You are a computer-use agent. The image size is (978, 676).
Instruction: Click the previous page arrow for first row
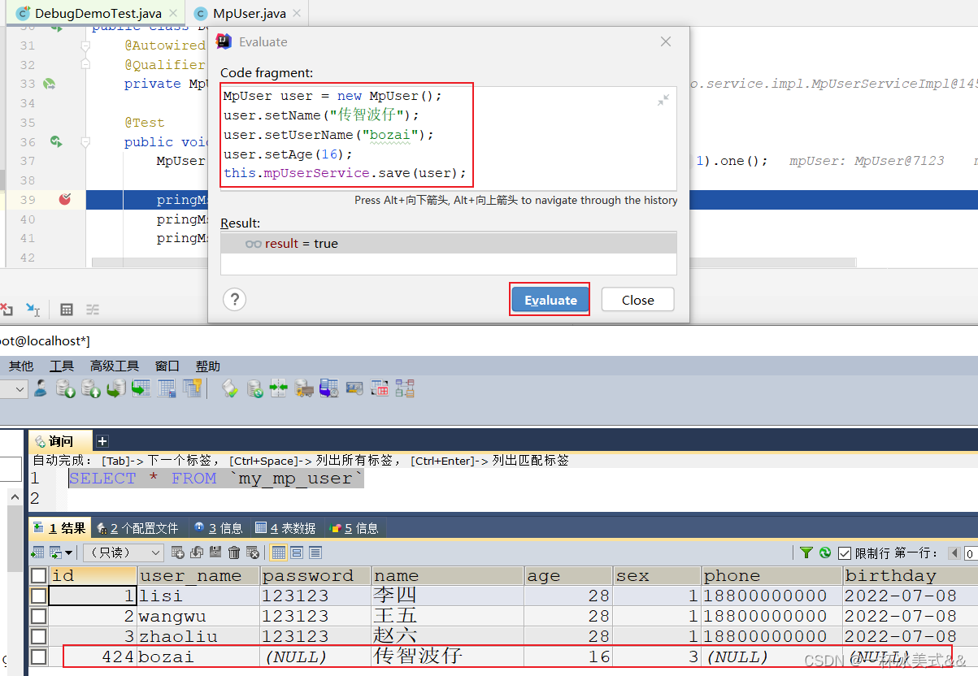click(954, 552)
